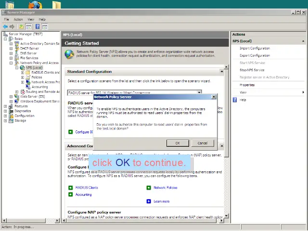Screen dimensions: 308x231
Task: Click the Show/Hide Console Tree toolbar icon
Action: coord(28,26)
